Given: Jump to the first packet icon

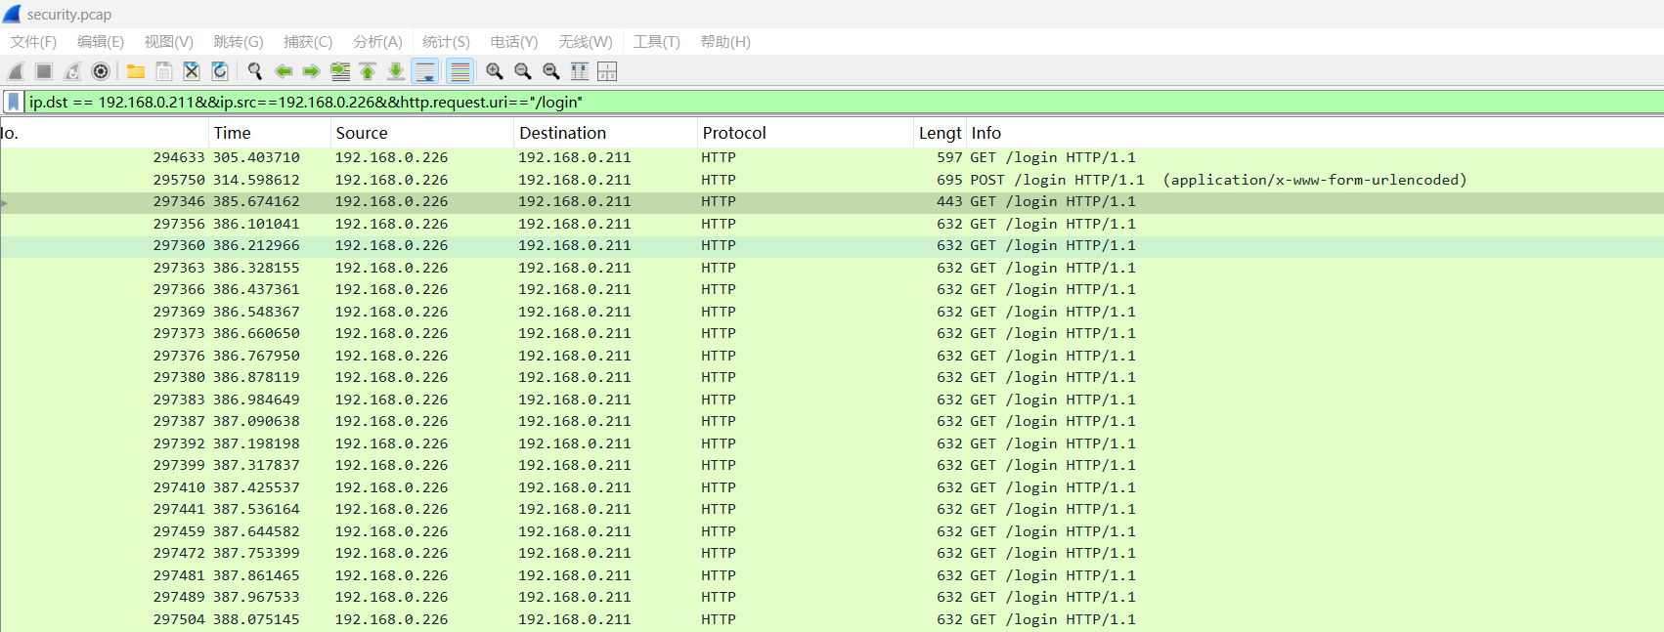Looking at the screenshot, I should tap(368, 71).
